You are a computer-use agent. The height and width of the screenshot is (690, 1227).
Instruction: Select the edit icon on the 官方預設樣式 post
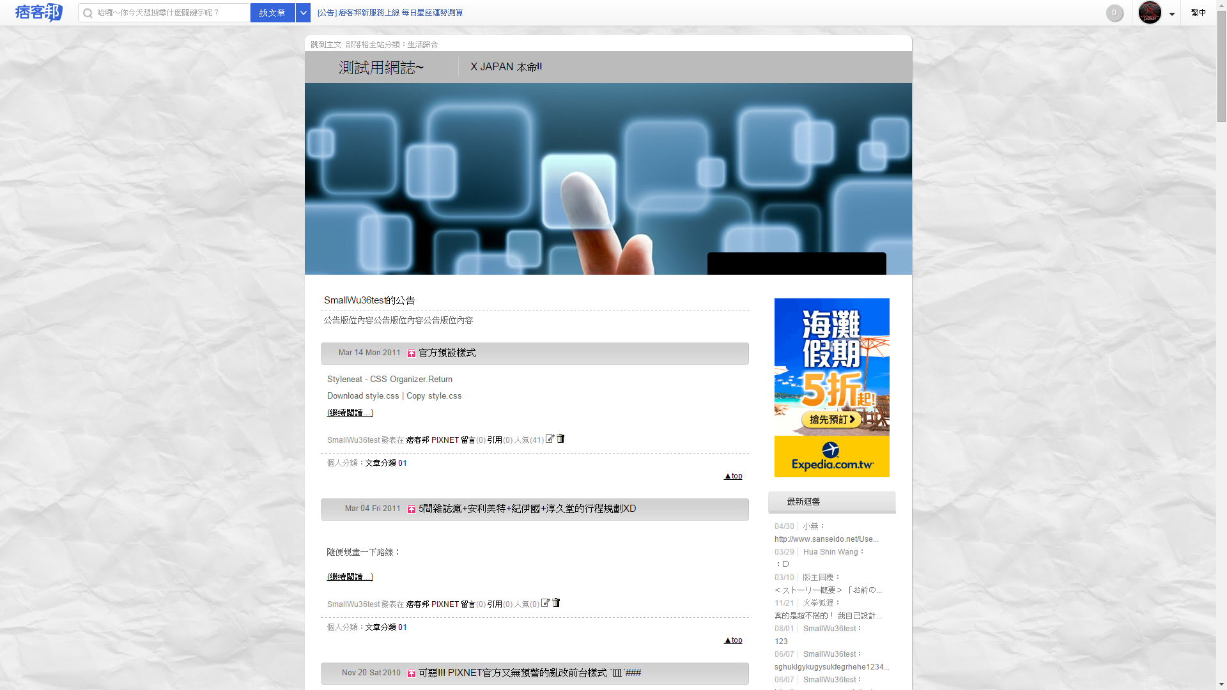pyautogui.click(x=550, y=439)
